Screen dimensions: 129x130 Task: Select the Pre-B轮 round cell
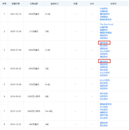click(x=49, y=111)
